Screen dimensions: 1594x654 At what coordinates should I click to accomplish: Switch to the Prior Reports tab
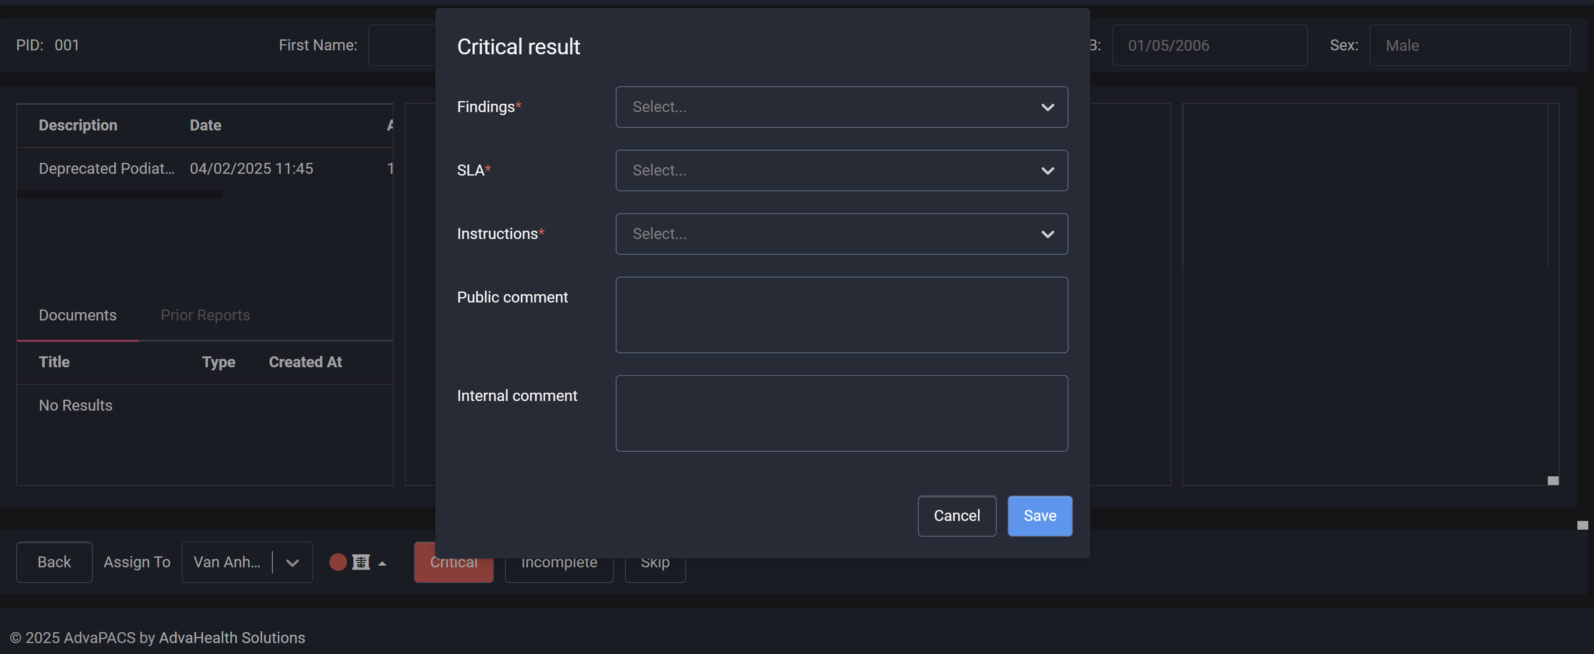(x=205, y=315)
